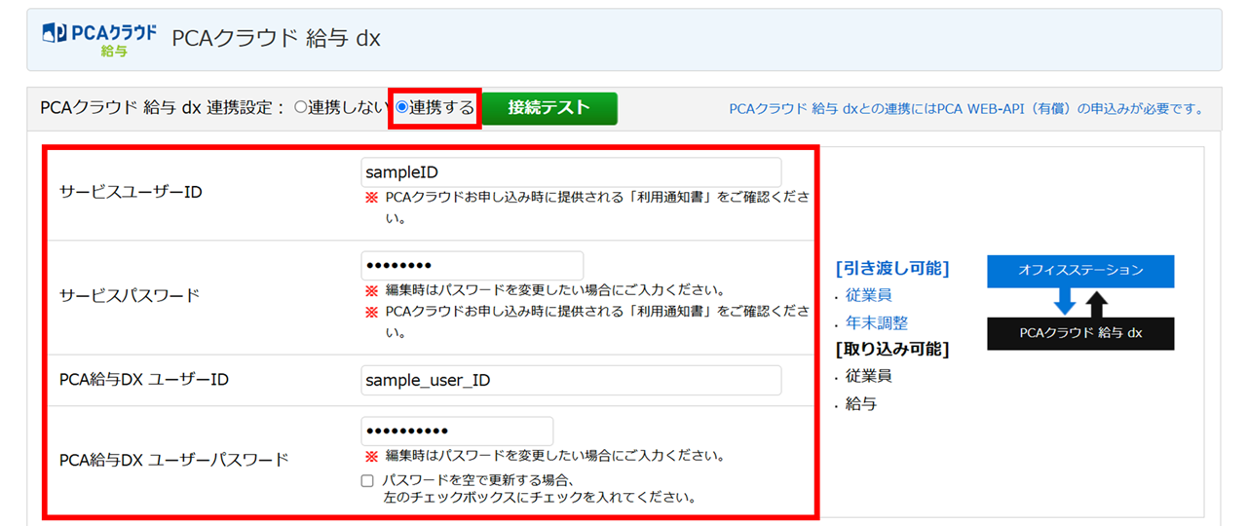
Task: Open the 従業員 link under 引き渡し可能
Action: point(869,295)
